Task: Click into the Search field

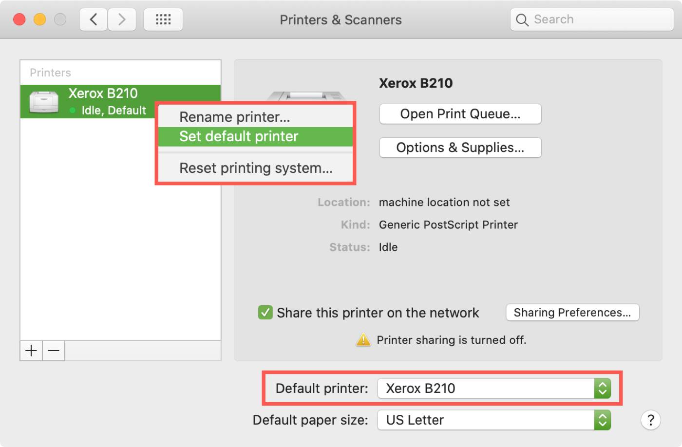Action: (599, 19)
